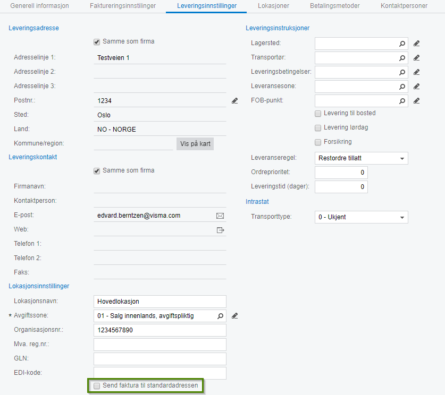Click into the Organisasjonsnr. input field
The image size is (445, 395).
coord(159,330)
